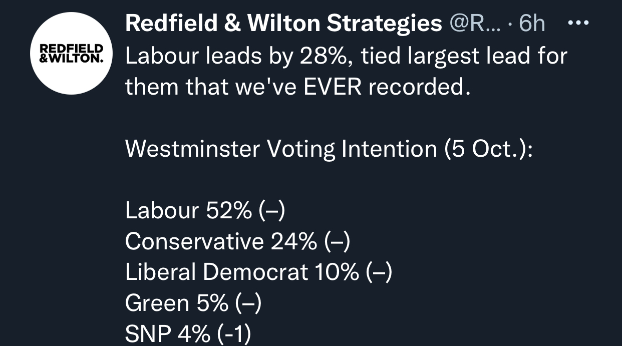Click the "Labour 52% (–)" result line
This screenshot has width=622, height=346.
point(205,211)
